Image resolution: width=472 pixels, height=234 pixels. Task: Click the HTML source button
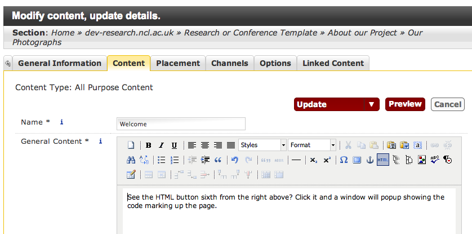383,160
